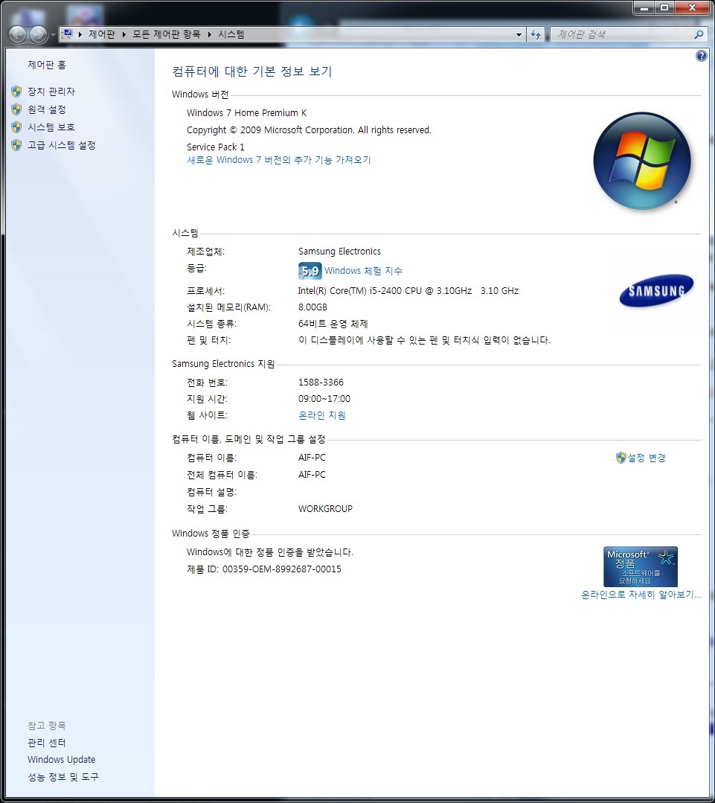Image resolution: width=715 pixels, height=803 pixels.
Task: Select the phone number 1588-3366
Action: (x=321, y=383)
